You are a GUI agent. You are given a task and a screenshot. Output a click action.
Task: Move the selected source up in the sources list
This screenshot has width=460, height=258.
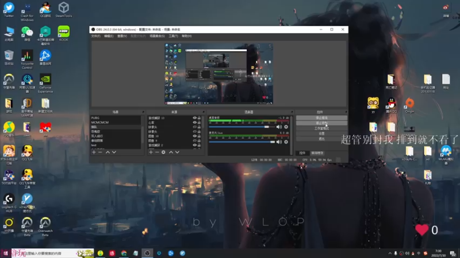(x=171, y=152)
